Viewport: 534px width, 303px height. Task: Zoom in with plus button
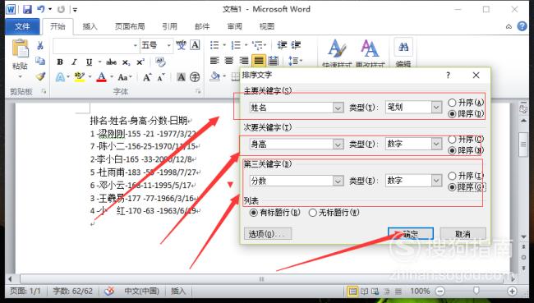pos(512,291)
